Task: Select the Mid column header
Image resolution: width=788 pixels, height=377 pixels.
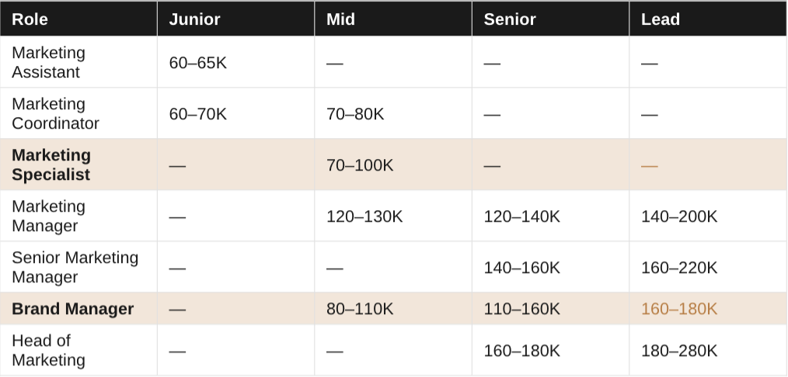Action: tap(393, 19)
